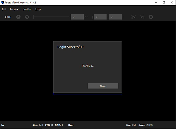Close the Login Successful dialog
The image size is (176, 129).
pyautogui.click(x=103, y=86)
